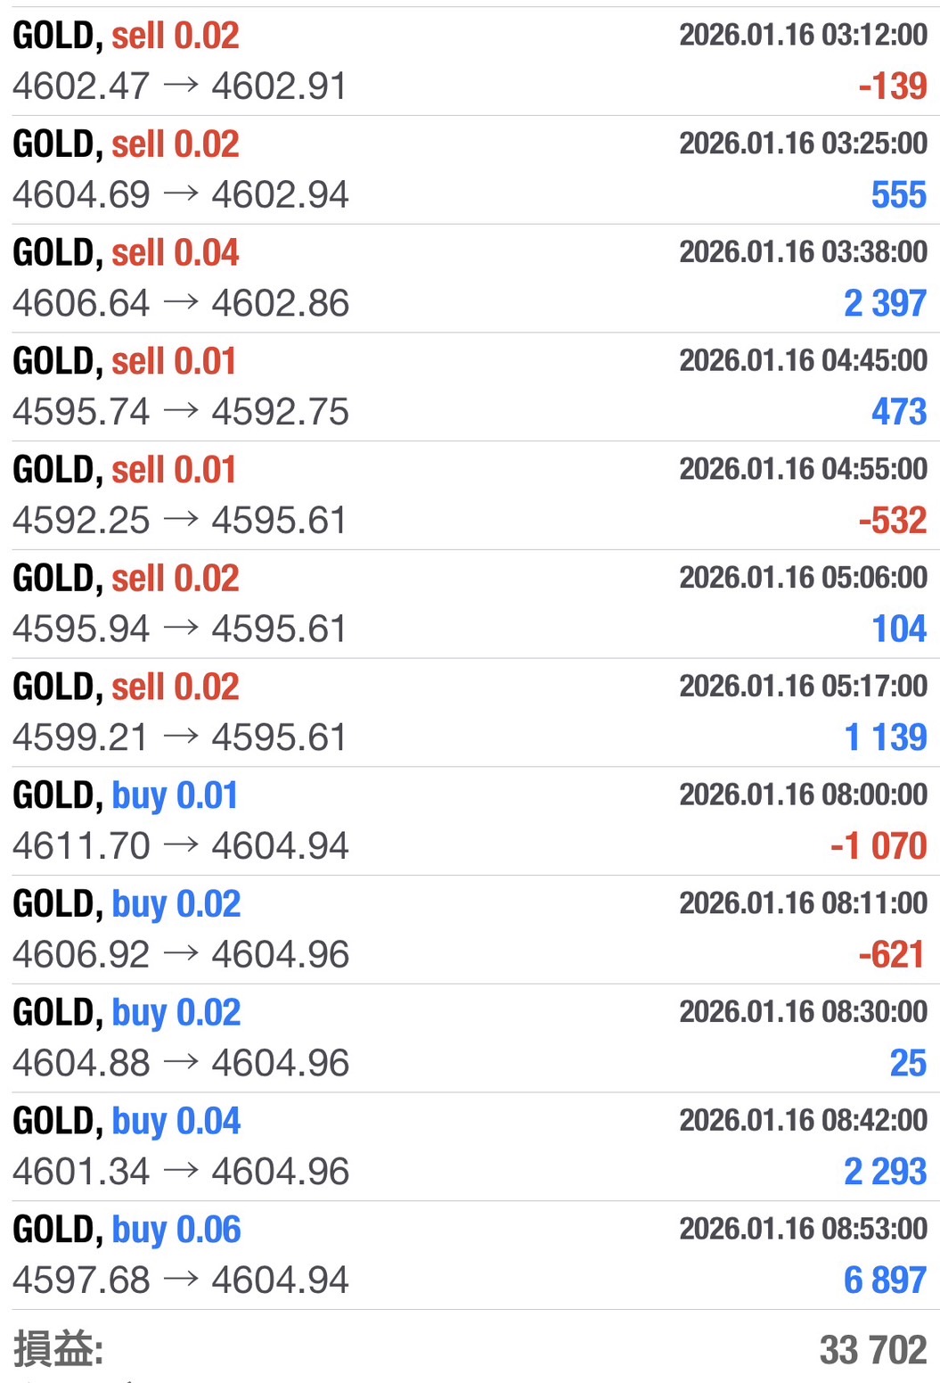The image size is (940, 1383).
Task: Tap the -532 loss value
Action: coord(893,521)
